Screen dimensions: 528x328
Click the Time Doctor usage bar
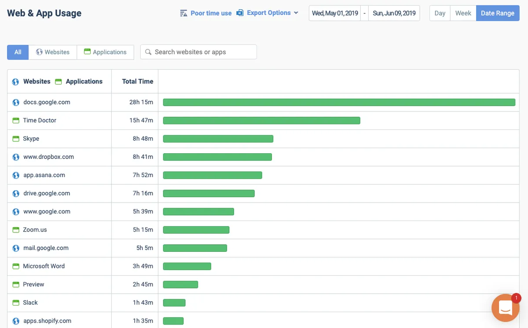coord(262,121)
